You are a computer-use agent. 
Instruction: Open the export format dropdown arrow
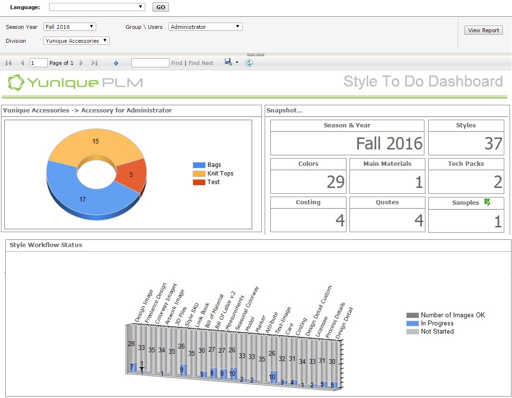click(237, 62)
